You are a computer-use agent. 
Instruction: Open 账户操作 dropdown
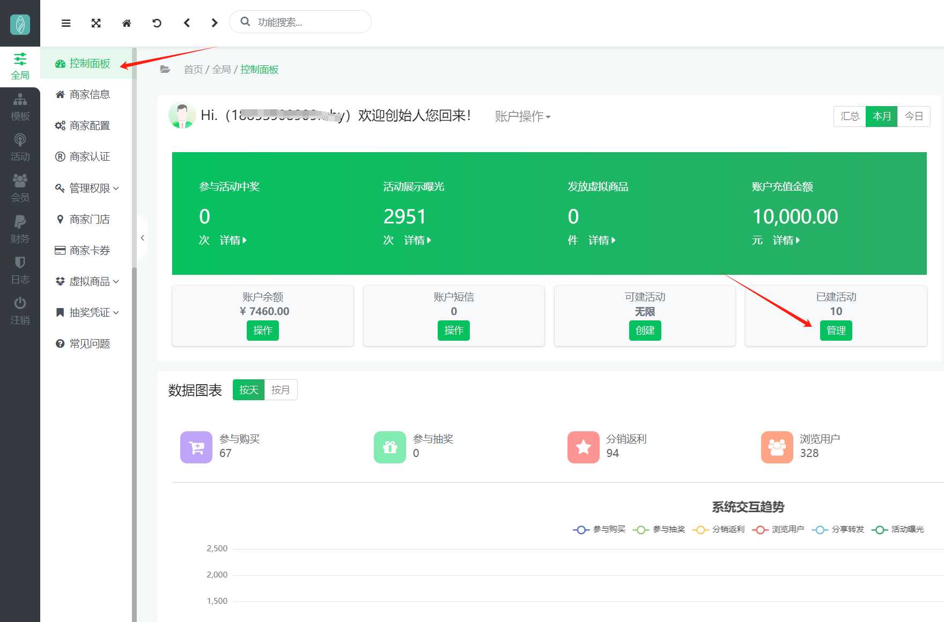tap(522, 116)
